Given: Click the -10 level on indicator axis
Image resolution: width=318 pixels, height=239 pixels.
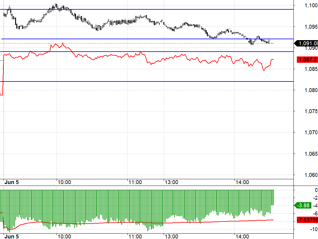Looking at the screenshot, I should point(314,229).
